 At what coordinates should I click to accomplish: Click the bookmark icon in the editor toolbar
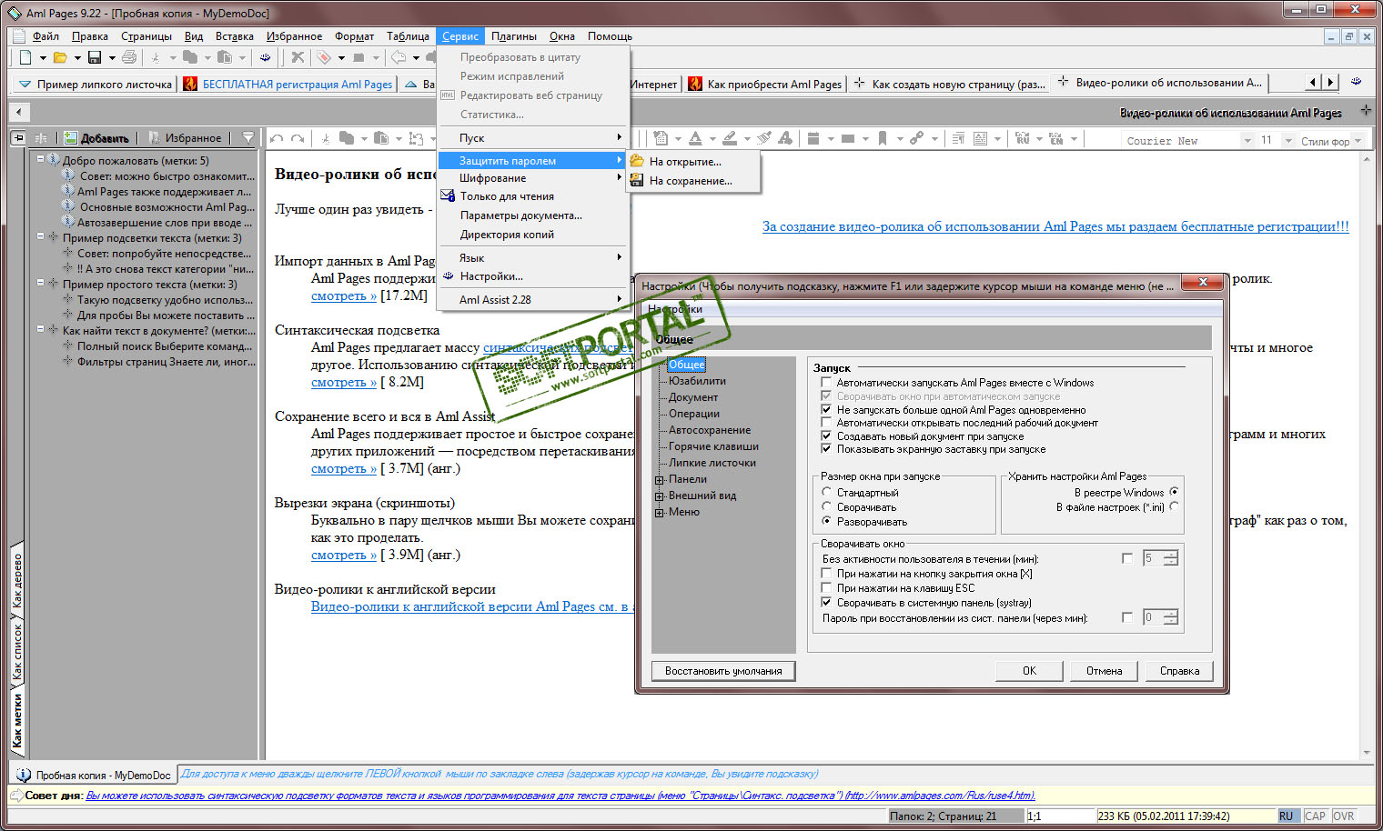(883, 138)
